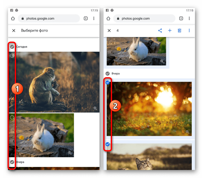Zoom into the monkey photo via magnifier icon

point(95,108)
